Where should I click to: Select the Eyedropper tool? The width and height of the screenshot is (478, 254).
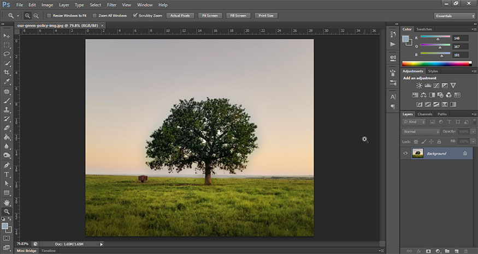click(x=7, y=82)
